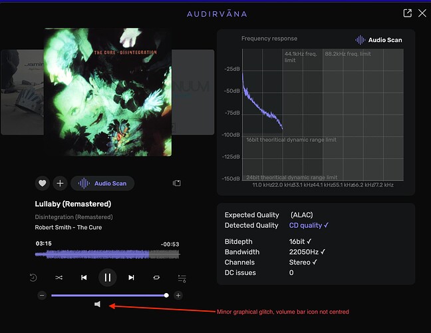Open the pop-out window icon
Viewport: 431px width, 333px height.
coord(407,13)
